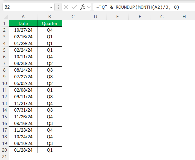The image size is (195, 160).
Task: Select the Q3 cell in row 8
Action: [50, 70]
